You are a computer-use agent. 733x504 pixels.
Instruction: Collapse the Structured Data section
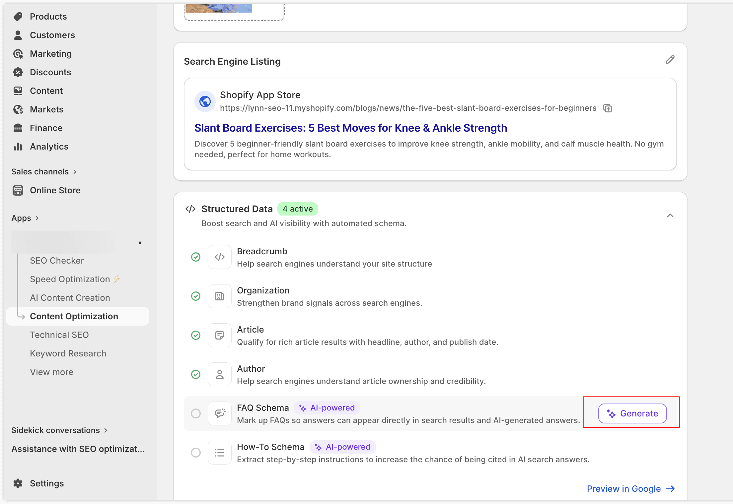pyautogui.click(x=670, y=216)
